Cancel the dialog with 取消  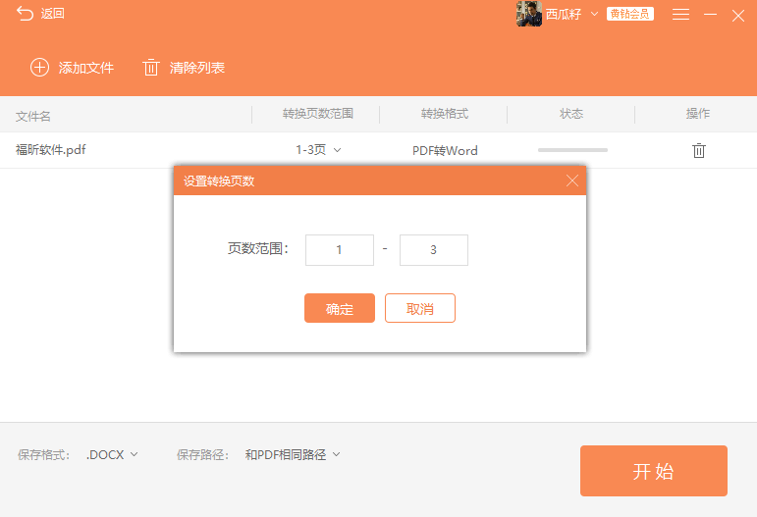(x=420, y=308)
